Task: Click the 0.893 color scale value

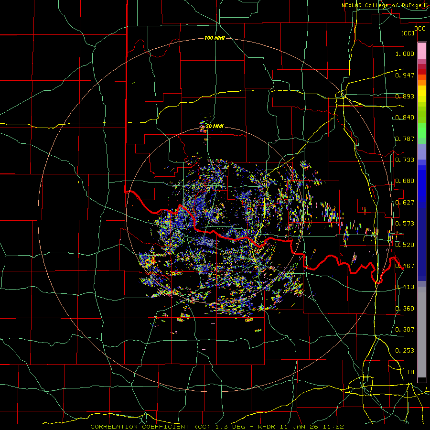Action: [405, 96]
